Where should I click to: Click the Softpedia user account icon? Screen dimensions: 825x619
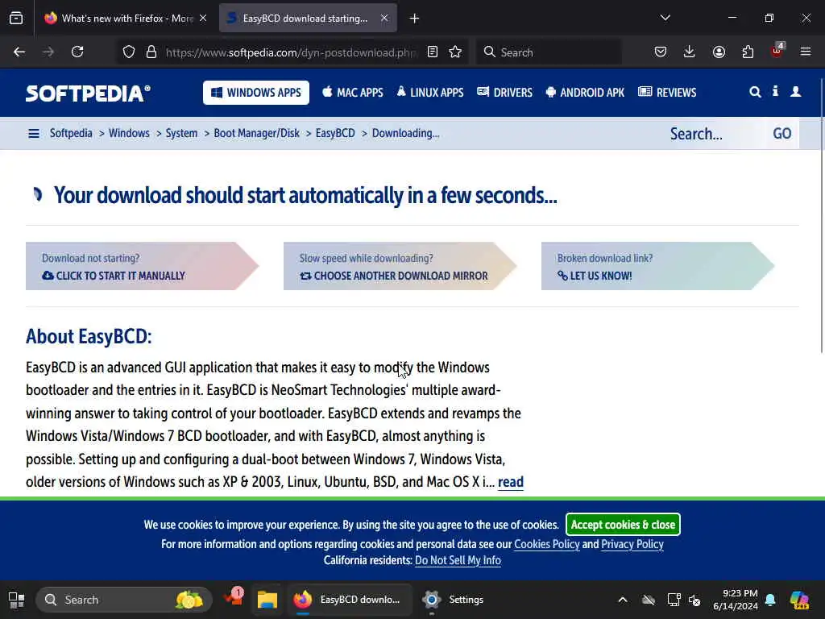coord(796,92)
